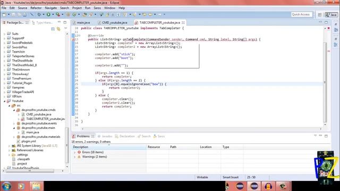Image resolution: width=340 pixels, height=191 pixels.
Task: Open the Project menu
Action: [x=76, y=8]
